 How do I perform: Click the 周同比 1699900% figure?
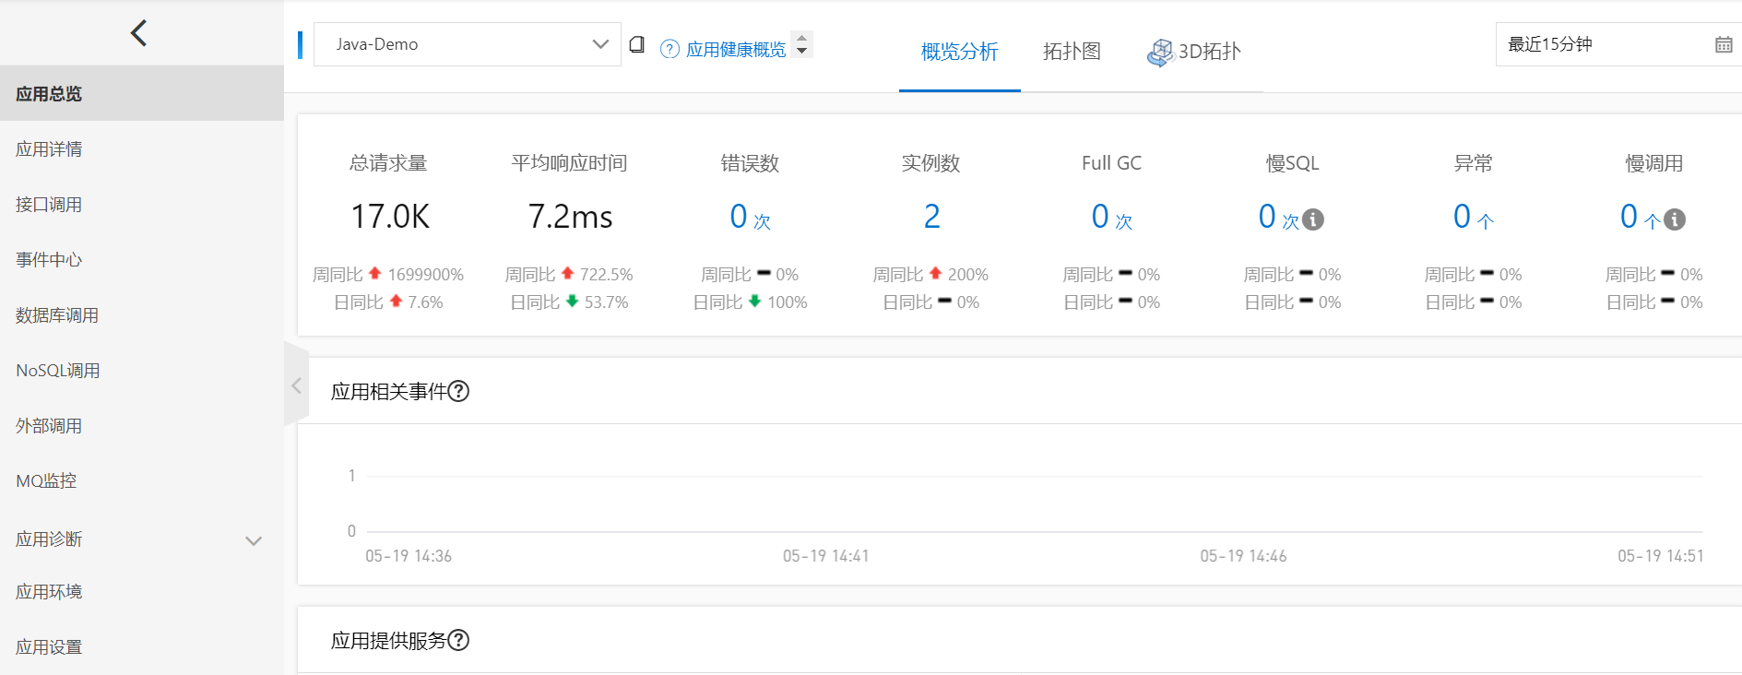point(388,274)
